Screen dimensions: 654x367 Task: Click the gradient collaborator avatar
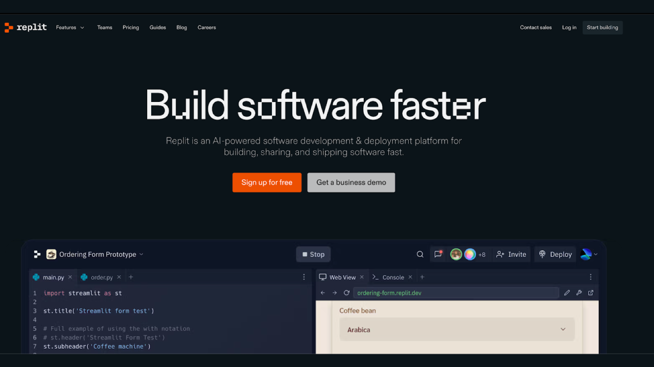(x=470, y=254)
